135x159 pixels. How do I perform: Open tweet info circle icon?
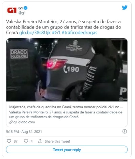coord(125,131)
